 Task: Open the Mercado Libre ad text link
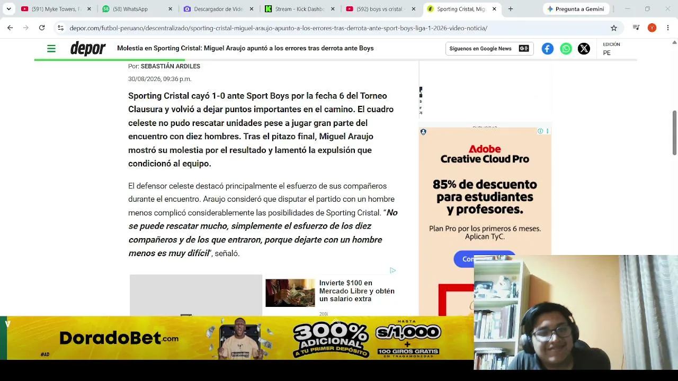(x=357, y=291)
